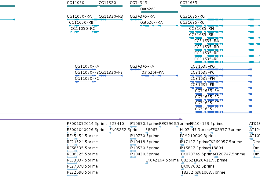The image size is (260, 177).
Task: Select protein CG31635-PC
Action: coord(202,73)
